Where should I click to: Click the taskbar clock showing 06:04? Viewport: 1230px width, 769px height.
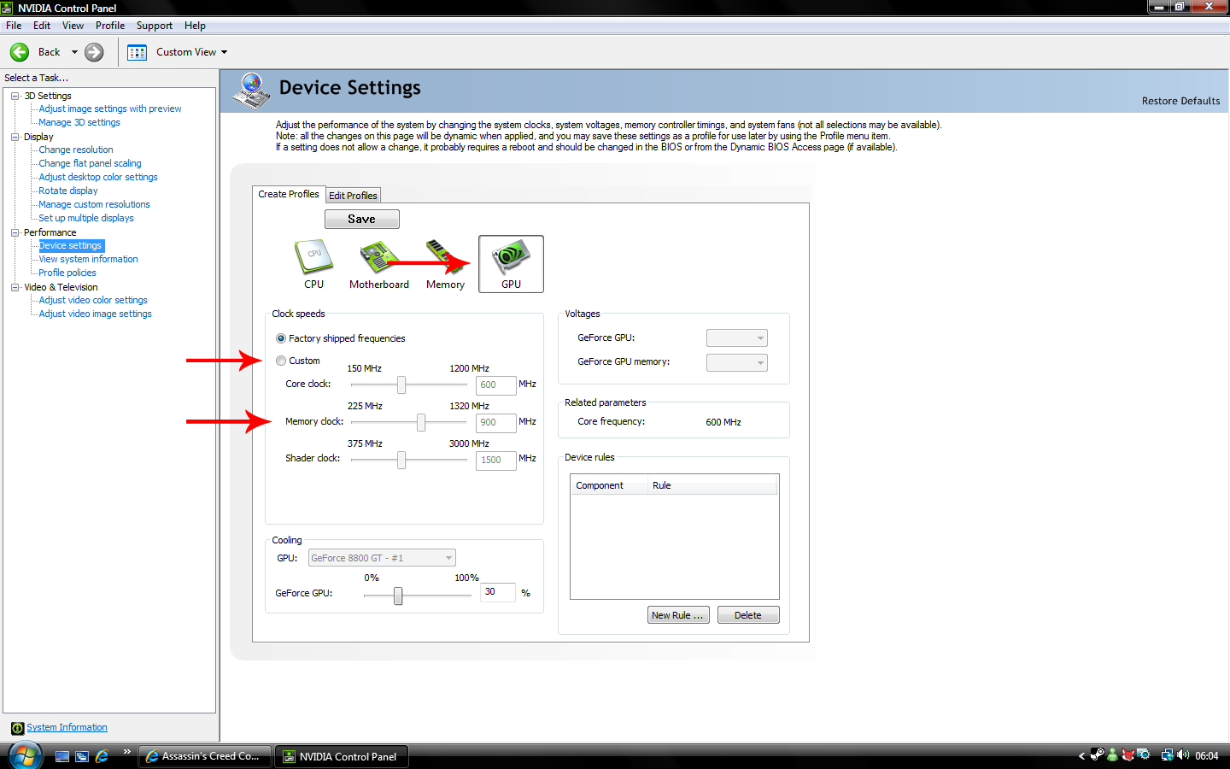1206,756
